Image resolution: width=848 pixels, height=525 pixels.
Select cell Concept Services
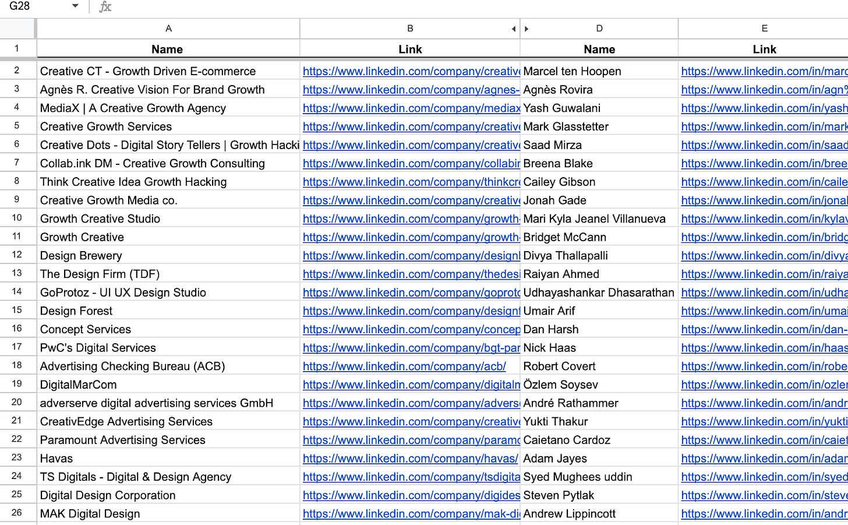click(x=168, y=329)
